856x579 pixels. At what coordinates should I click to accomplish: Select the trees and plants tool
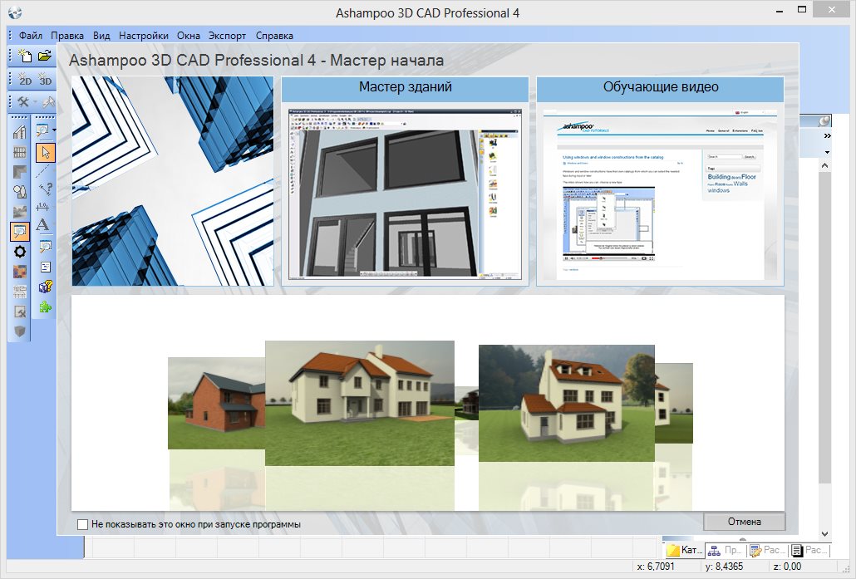point(20,192)
